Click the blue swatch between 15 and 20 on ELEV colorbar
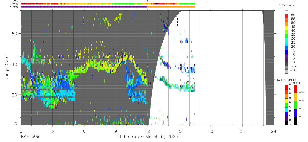The width and height of the screenshot is (308, 142). (x=287, y=48)
